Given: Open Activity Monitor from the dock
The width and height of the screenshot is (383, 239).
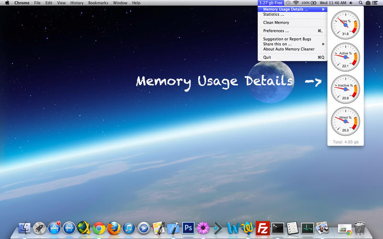Looking at the screenshot, I should 307,228.
